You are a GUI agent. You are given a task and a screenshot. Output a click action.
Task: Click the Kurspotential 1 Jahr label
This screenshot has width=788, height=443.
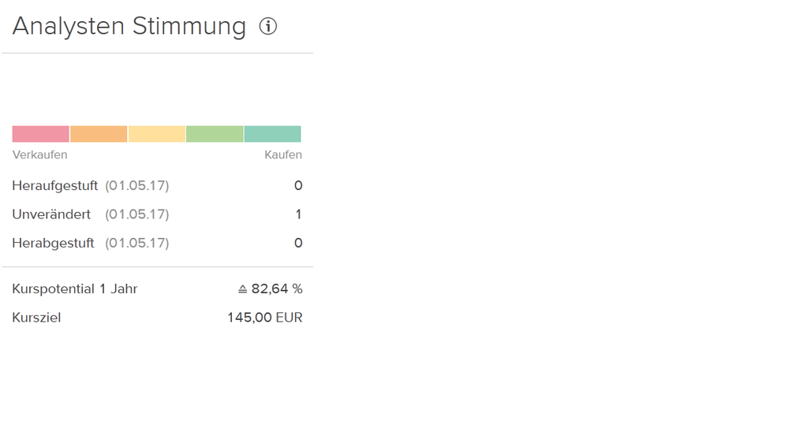coord(75,289)
